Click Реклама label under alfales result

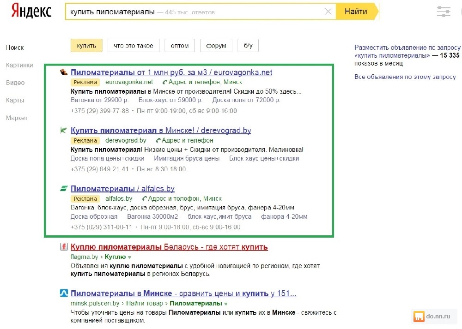[85, 198]
